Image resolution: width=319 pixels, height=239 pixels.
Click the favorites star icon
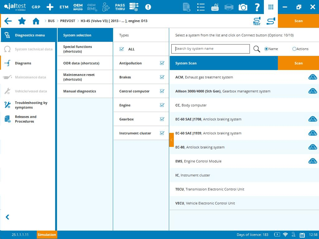coord(22,21)
